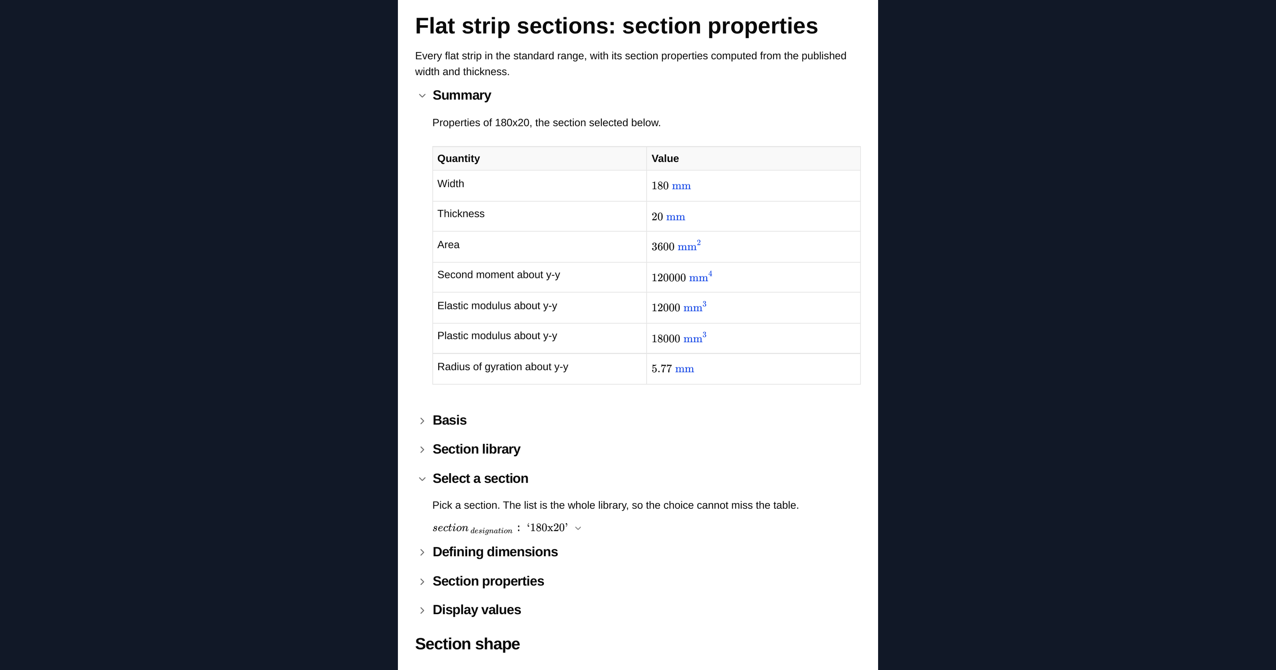The width and height of the screenshot is (1276, 670).
Task: Collapse the Select a section chevron
Action: [x=422, y=479]
